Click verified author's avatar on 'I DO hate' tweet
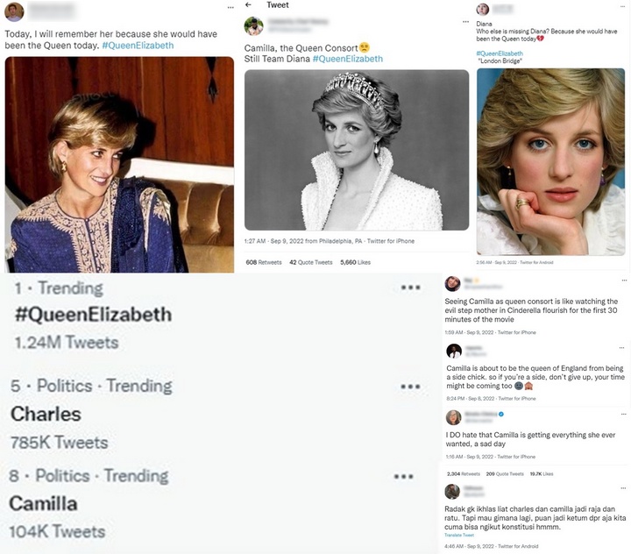 [x=454, y=417]
